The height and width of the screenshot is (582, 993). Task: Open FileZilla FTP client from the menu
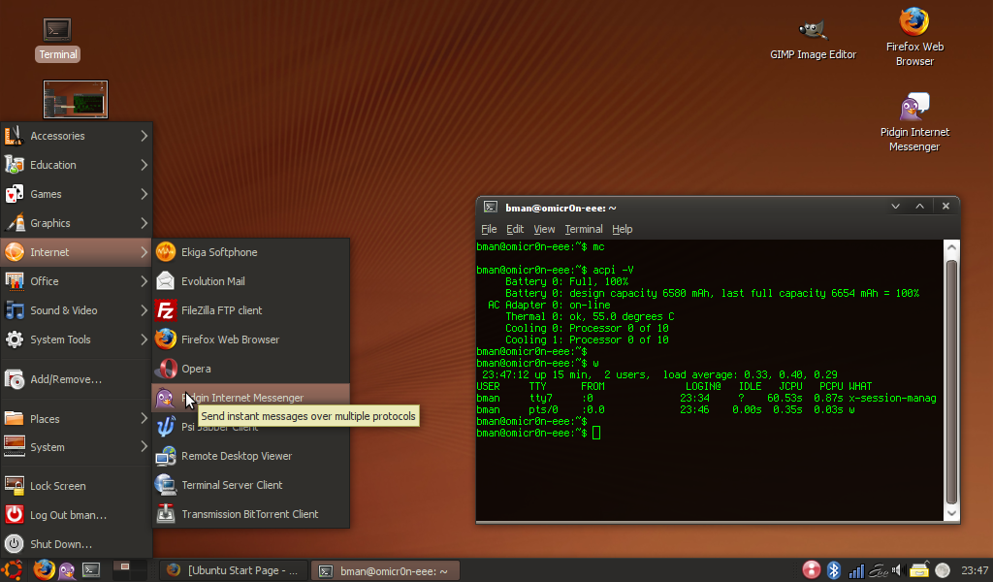pos(251,310)
